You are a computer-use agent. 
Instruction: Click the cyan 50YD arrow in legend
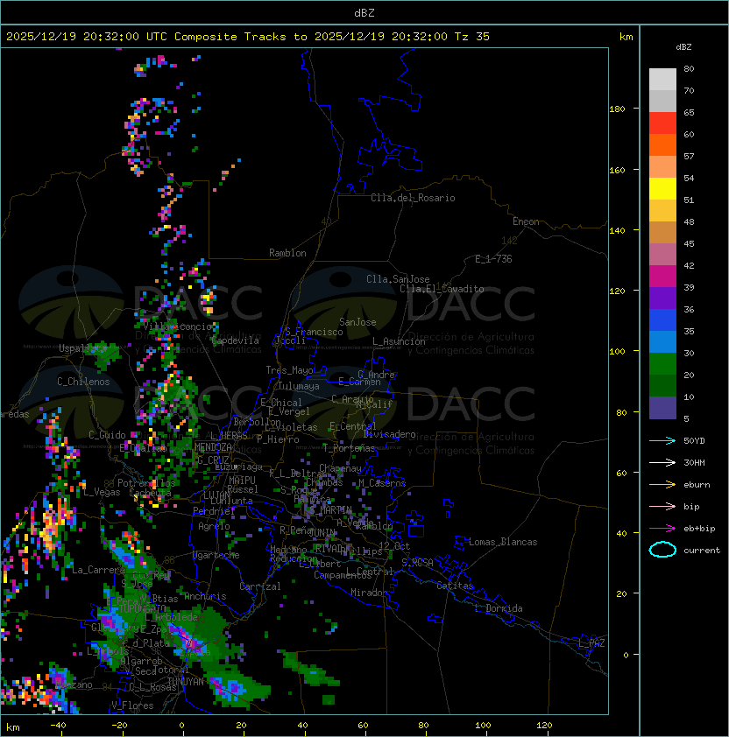[662, 440]
